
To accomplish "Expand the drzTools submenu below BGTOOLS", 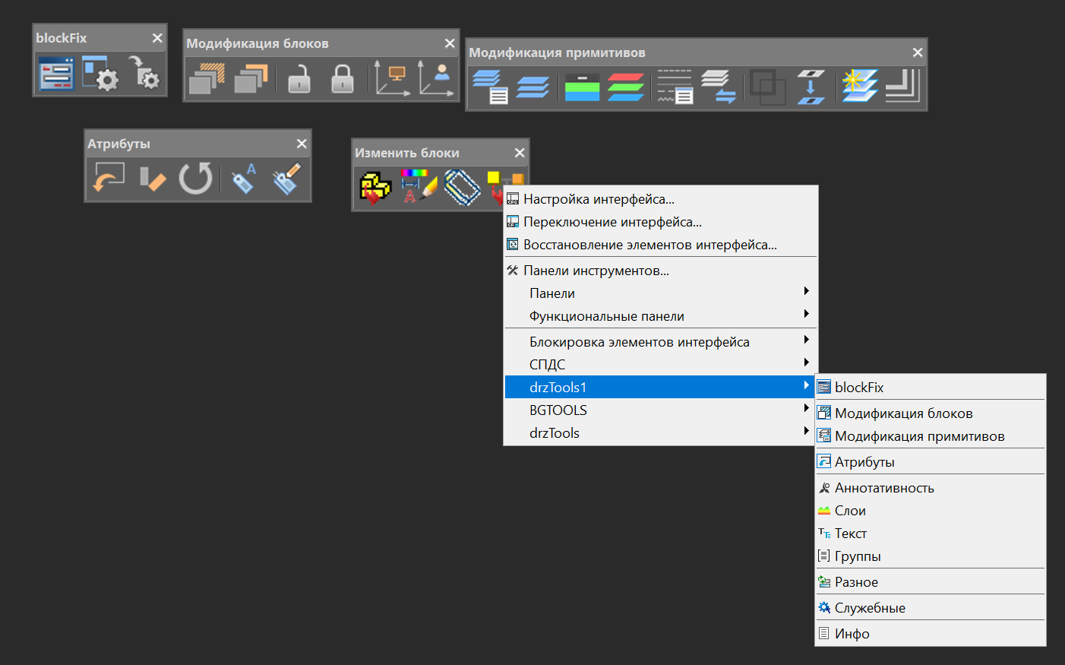I will pyautogui.click(x=661, y=433).
